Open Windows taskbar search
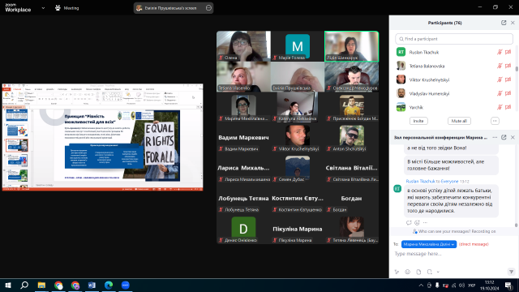519x292 pixels. click(x=24, y=285)
